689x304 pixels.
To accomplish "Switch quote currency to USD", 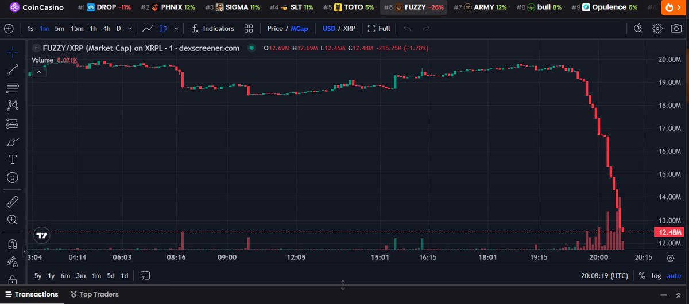I will pos(329,28).
